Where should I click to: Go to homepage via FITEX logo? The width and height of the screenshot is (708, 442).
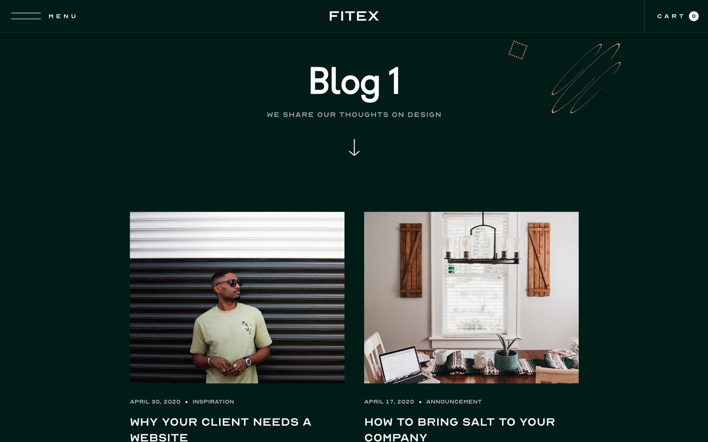(x=354, y=16)
